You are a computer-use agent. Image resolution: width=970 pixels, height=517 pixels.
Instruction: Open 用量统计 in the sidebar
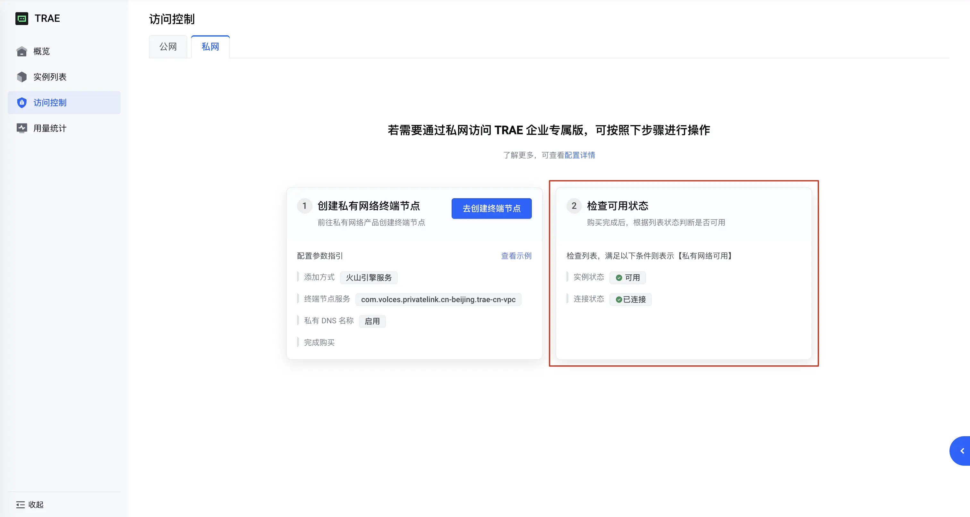pyautogui.click(x=50, y=128)
